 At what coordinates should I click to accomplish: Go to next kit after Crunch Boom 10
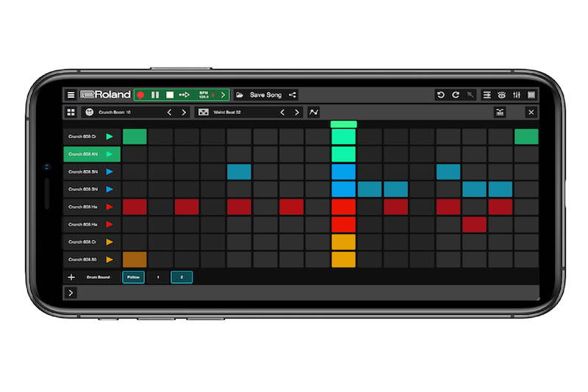tap(184, 113)
